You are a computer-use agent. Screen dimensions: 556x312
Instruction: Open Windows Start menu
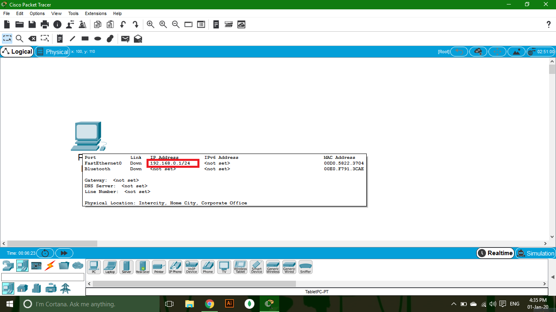(x=10, y=303)
